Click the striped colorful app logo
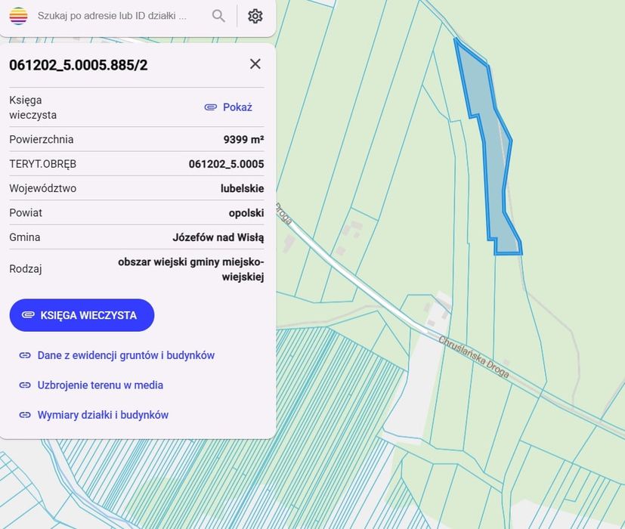 pyautogui.click(x=18, y=16)
